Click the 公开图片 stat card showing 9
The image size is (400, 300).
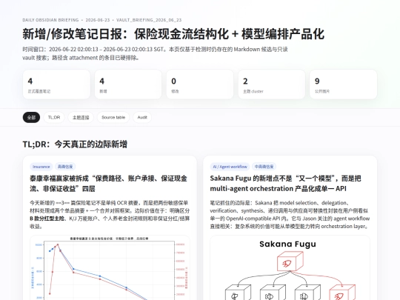tap(344, 84)
